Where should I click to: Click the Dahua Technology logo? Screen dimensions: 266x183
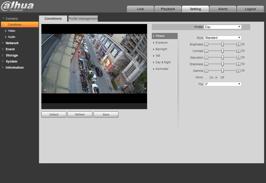tap(17, 6)
